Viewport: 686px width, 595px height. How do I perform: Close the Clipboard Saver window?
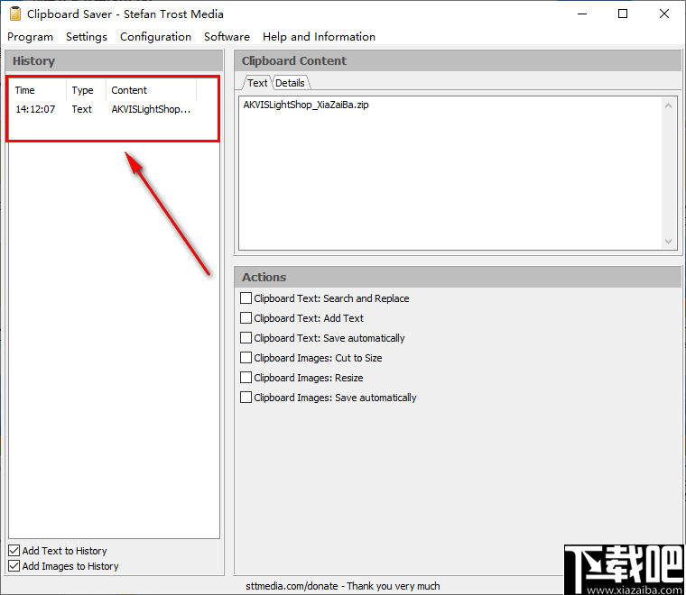point(664,14)
